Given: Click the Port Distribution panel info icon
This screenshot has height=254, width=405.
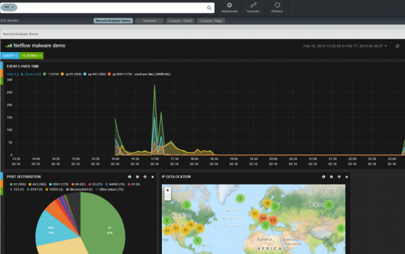Looking at the screenshot, I should (x=130, y=177).
